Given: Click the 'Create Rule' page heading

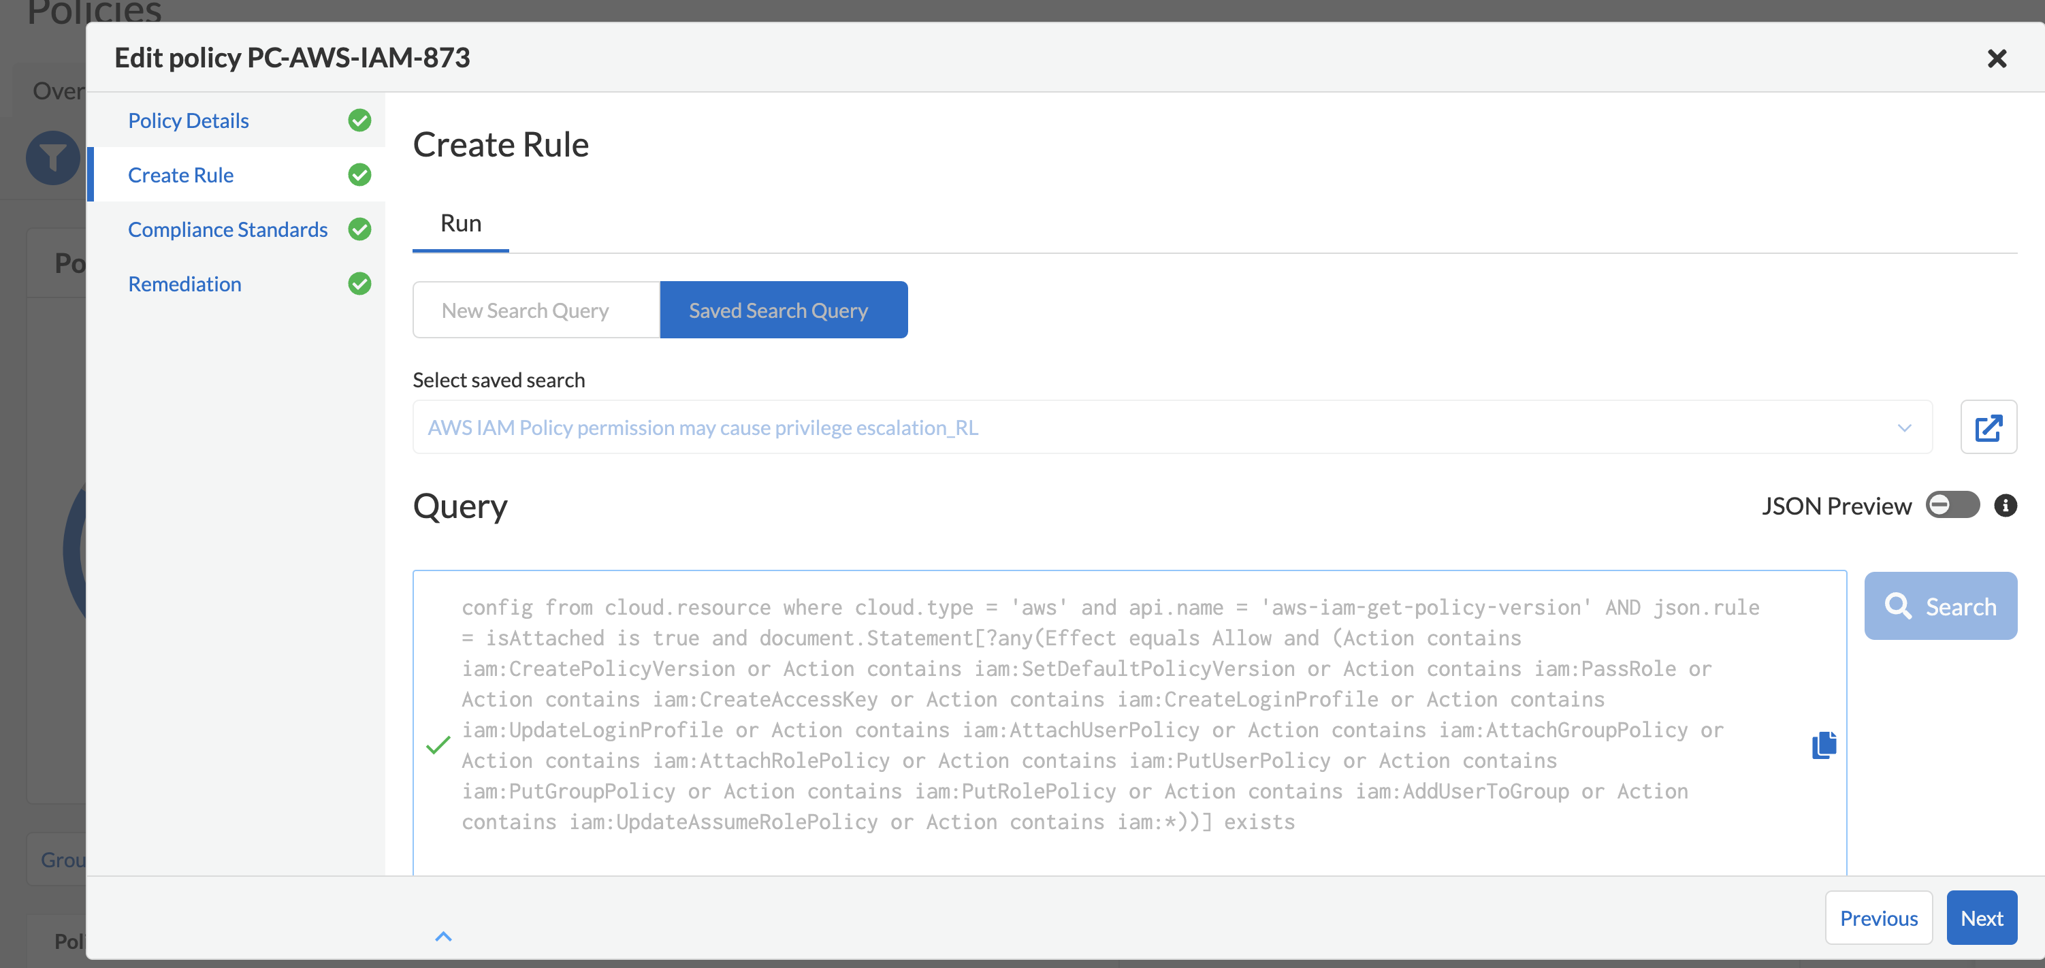Looking at the screenshot, I should (500, 144).
